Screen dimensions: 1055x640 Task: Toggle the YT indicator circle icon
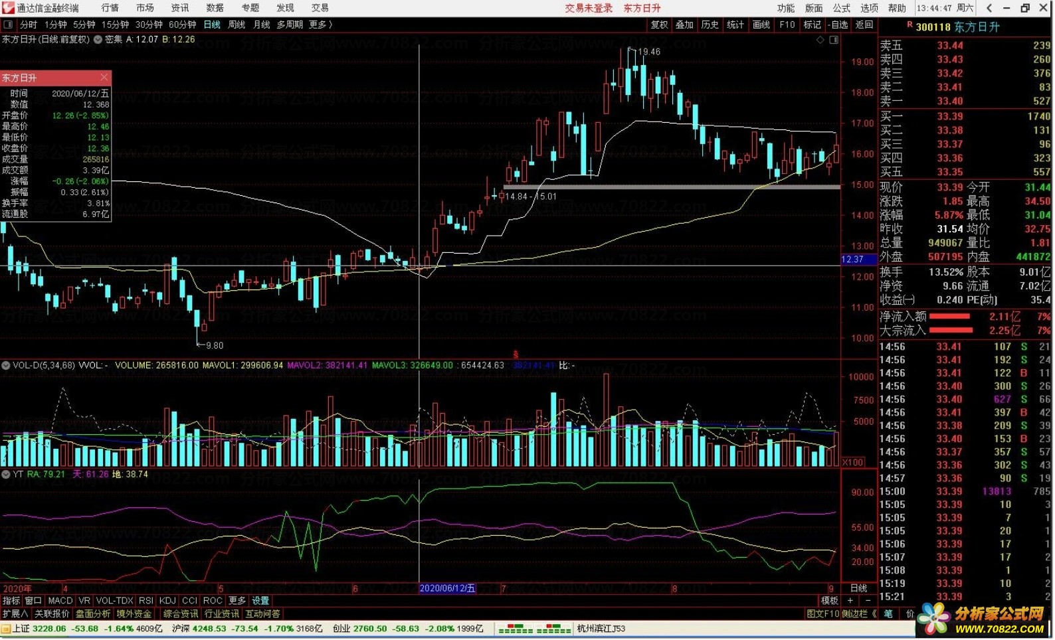tap(5, 474)
